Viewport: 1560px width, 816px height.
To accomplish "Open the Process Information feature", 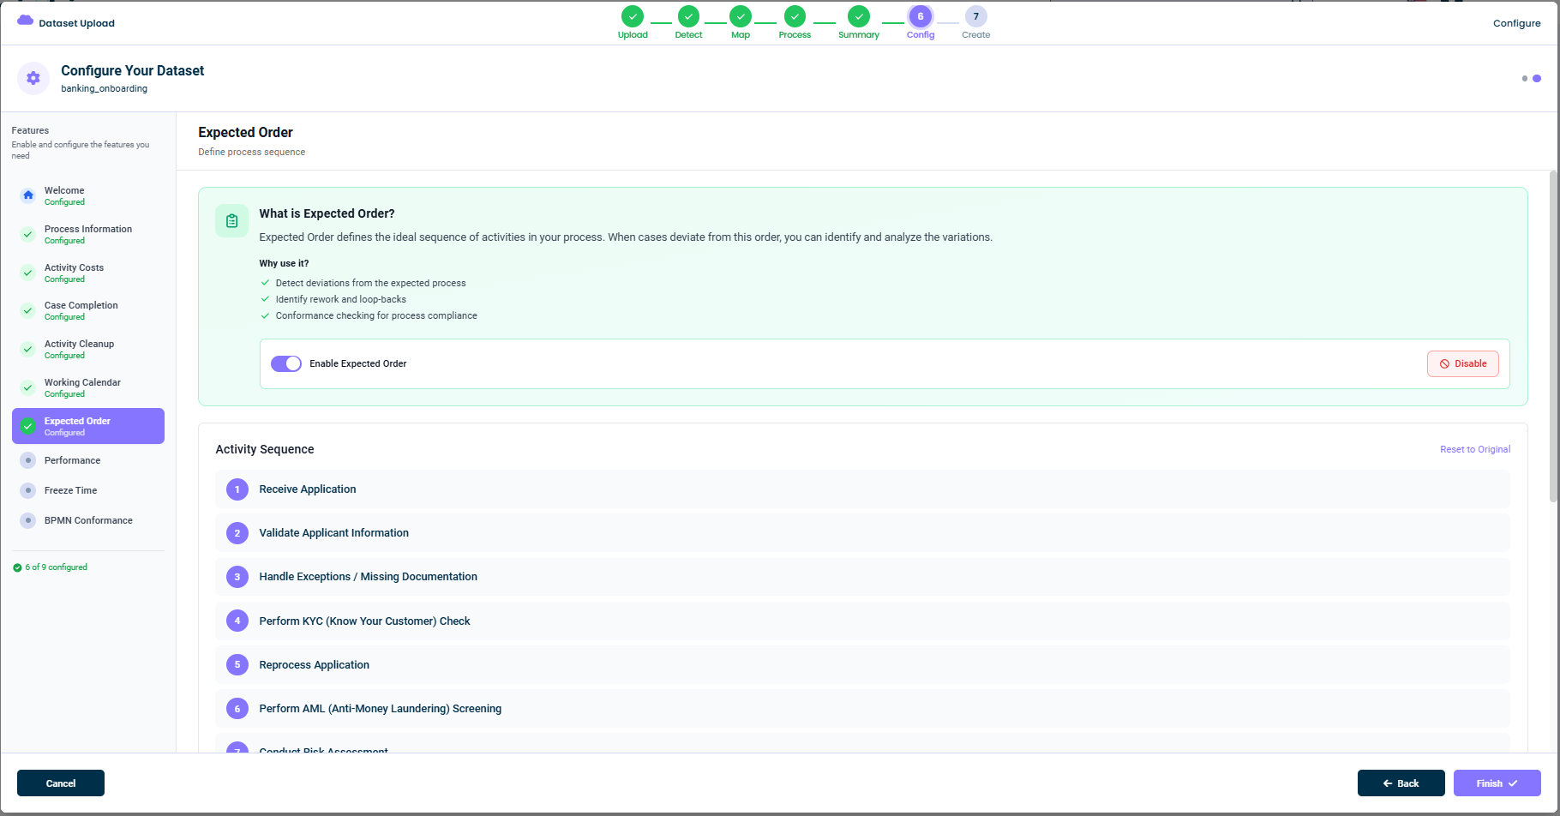I will click(88, 234).
